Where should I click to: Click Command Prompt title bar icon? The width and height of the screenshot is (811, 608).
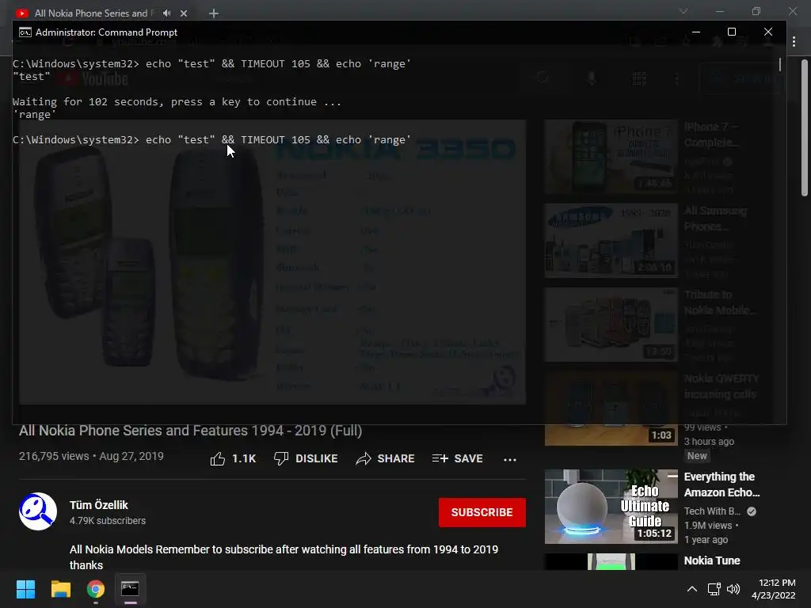pos(25,32)
